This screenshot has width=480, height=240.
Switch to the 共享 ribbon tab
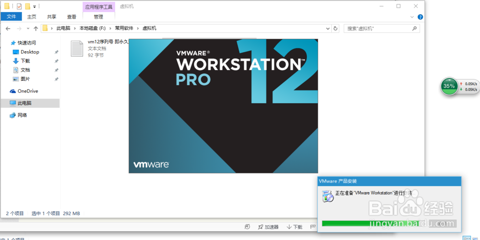point(51,17)
